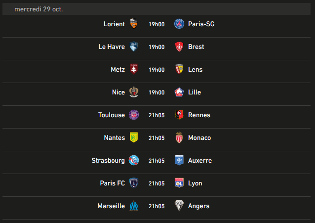Select the mercredi 29 oct. date header
This screenshot has height=223, width=315.
point(39,9)
